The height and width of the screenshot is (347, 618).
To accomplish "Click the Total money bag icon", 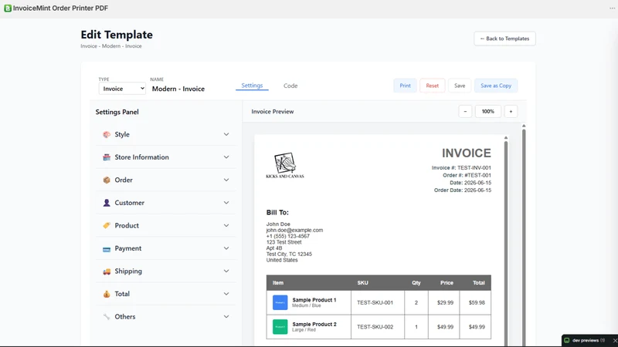I will pyautogui.click(x=107, y=295).
